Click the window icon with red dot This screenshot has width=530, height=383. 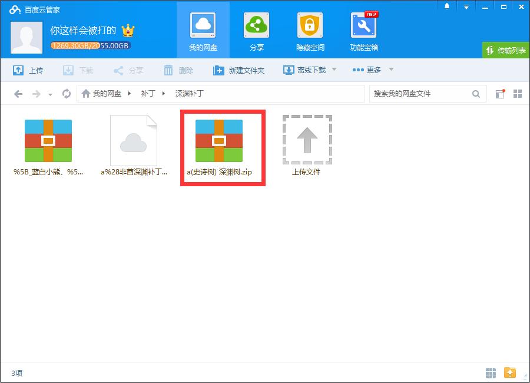(x=500, y=94)
